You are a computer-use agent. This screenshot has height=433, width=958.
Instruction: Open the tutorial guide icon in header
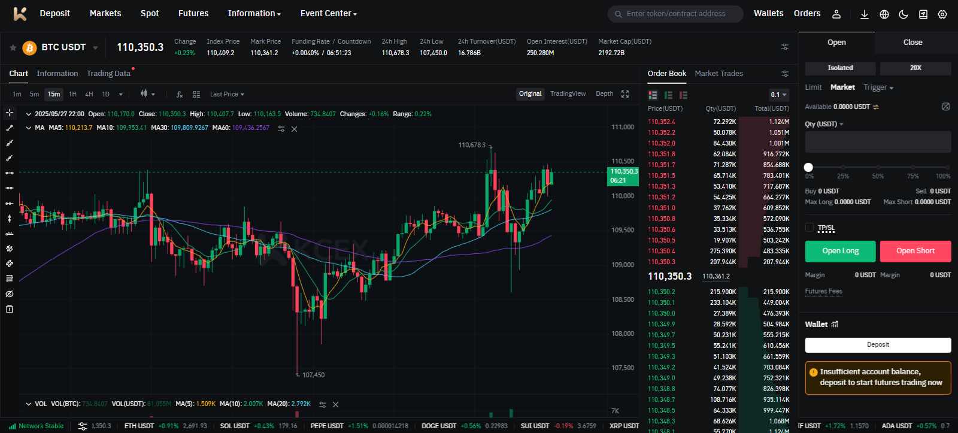923,14
